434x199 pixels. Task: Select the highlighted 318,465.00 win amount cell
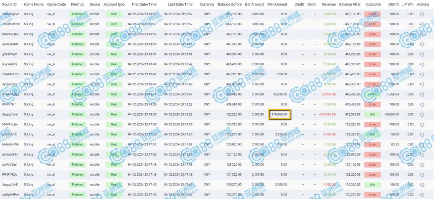coord(280,114)
